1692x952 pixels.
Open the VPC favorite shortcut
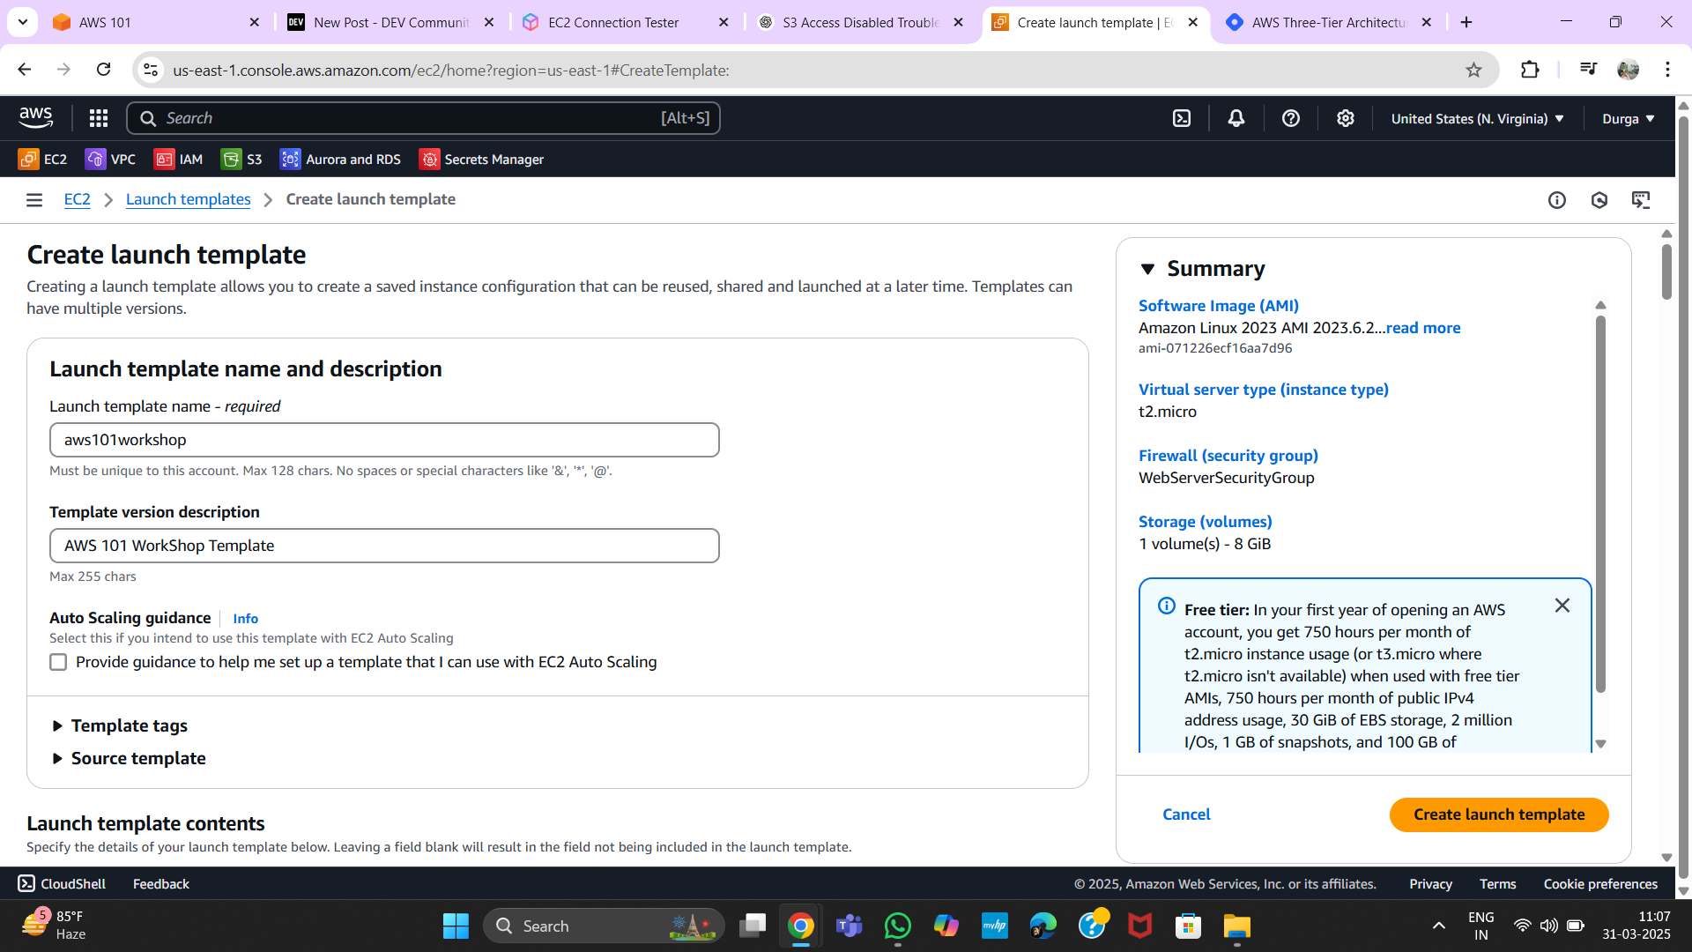(110, 159)
